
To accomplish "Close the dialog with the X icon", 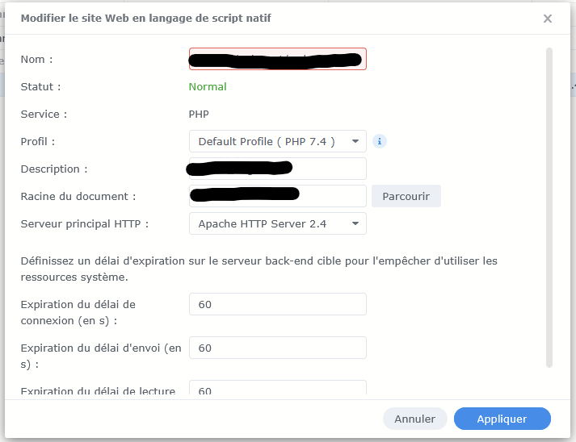I will point(548,19).
